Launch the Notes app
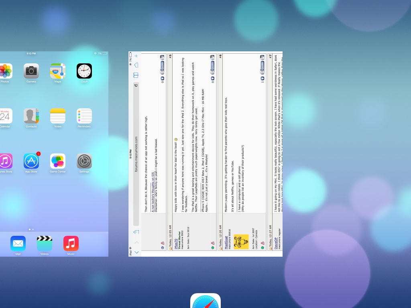This screenshot has width=411, height=308. (58, 116)
